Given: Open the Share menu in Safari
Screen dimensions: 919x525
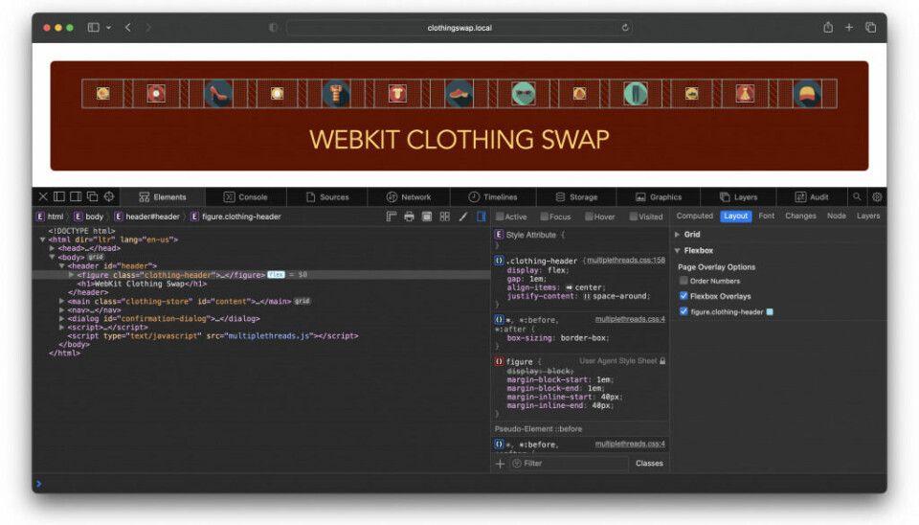Looking at the screenshot, I should (x=827, y=27).
